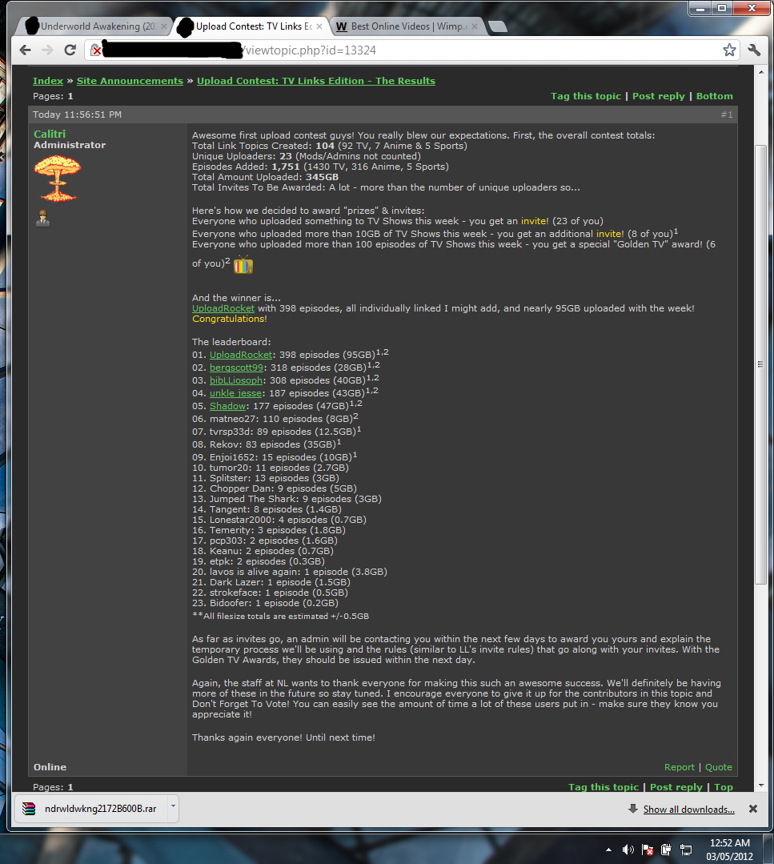
Task: Switch to the Upload Contest: TV Links tab
Action: click(x=254, y=26)
